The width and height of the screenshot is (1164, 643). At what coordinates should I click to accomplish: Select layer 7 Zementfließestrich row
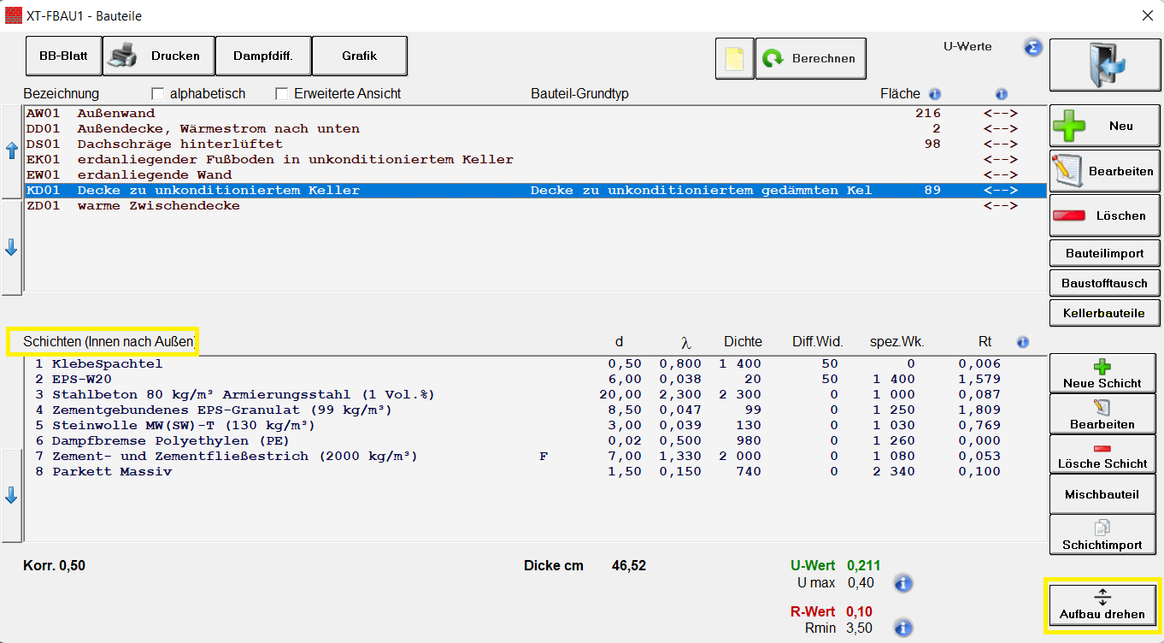coord(536,457)
